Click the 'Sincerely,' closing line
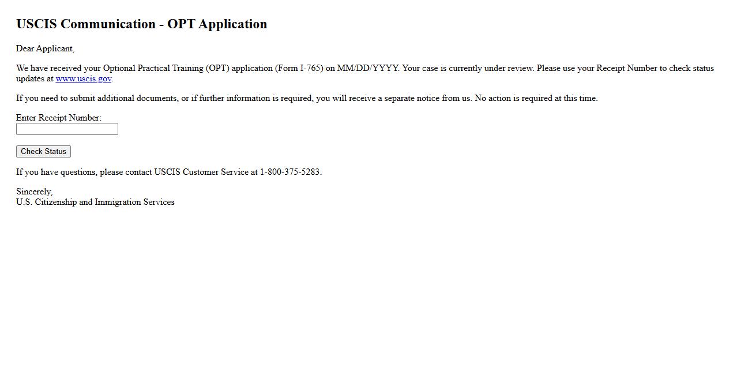This screenshot has height=375, width=737. click(x=34, y=192)
